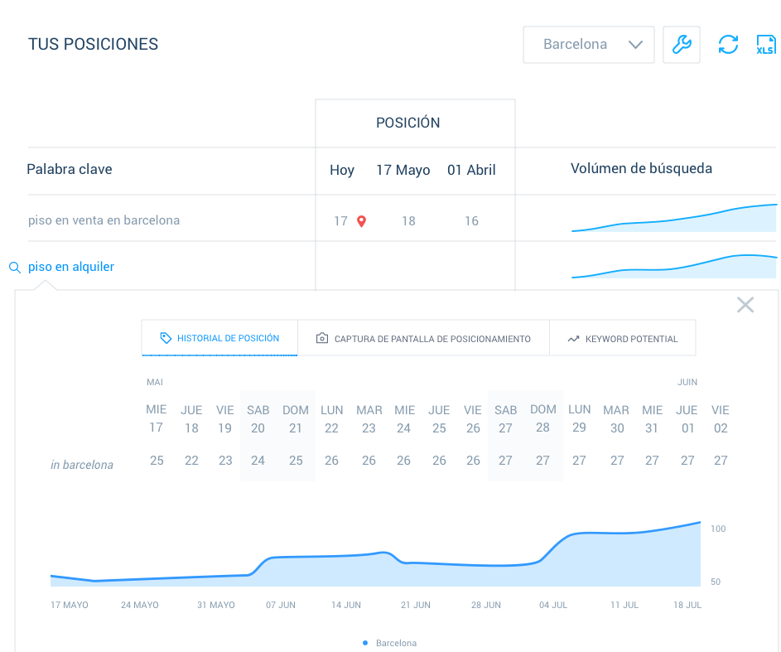Click the Volúmen de búsqueda column header
This screenshot has height=652, width=781.
tap(641, 169)
